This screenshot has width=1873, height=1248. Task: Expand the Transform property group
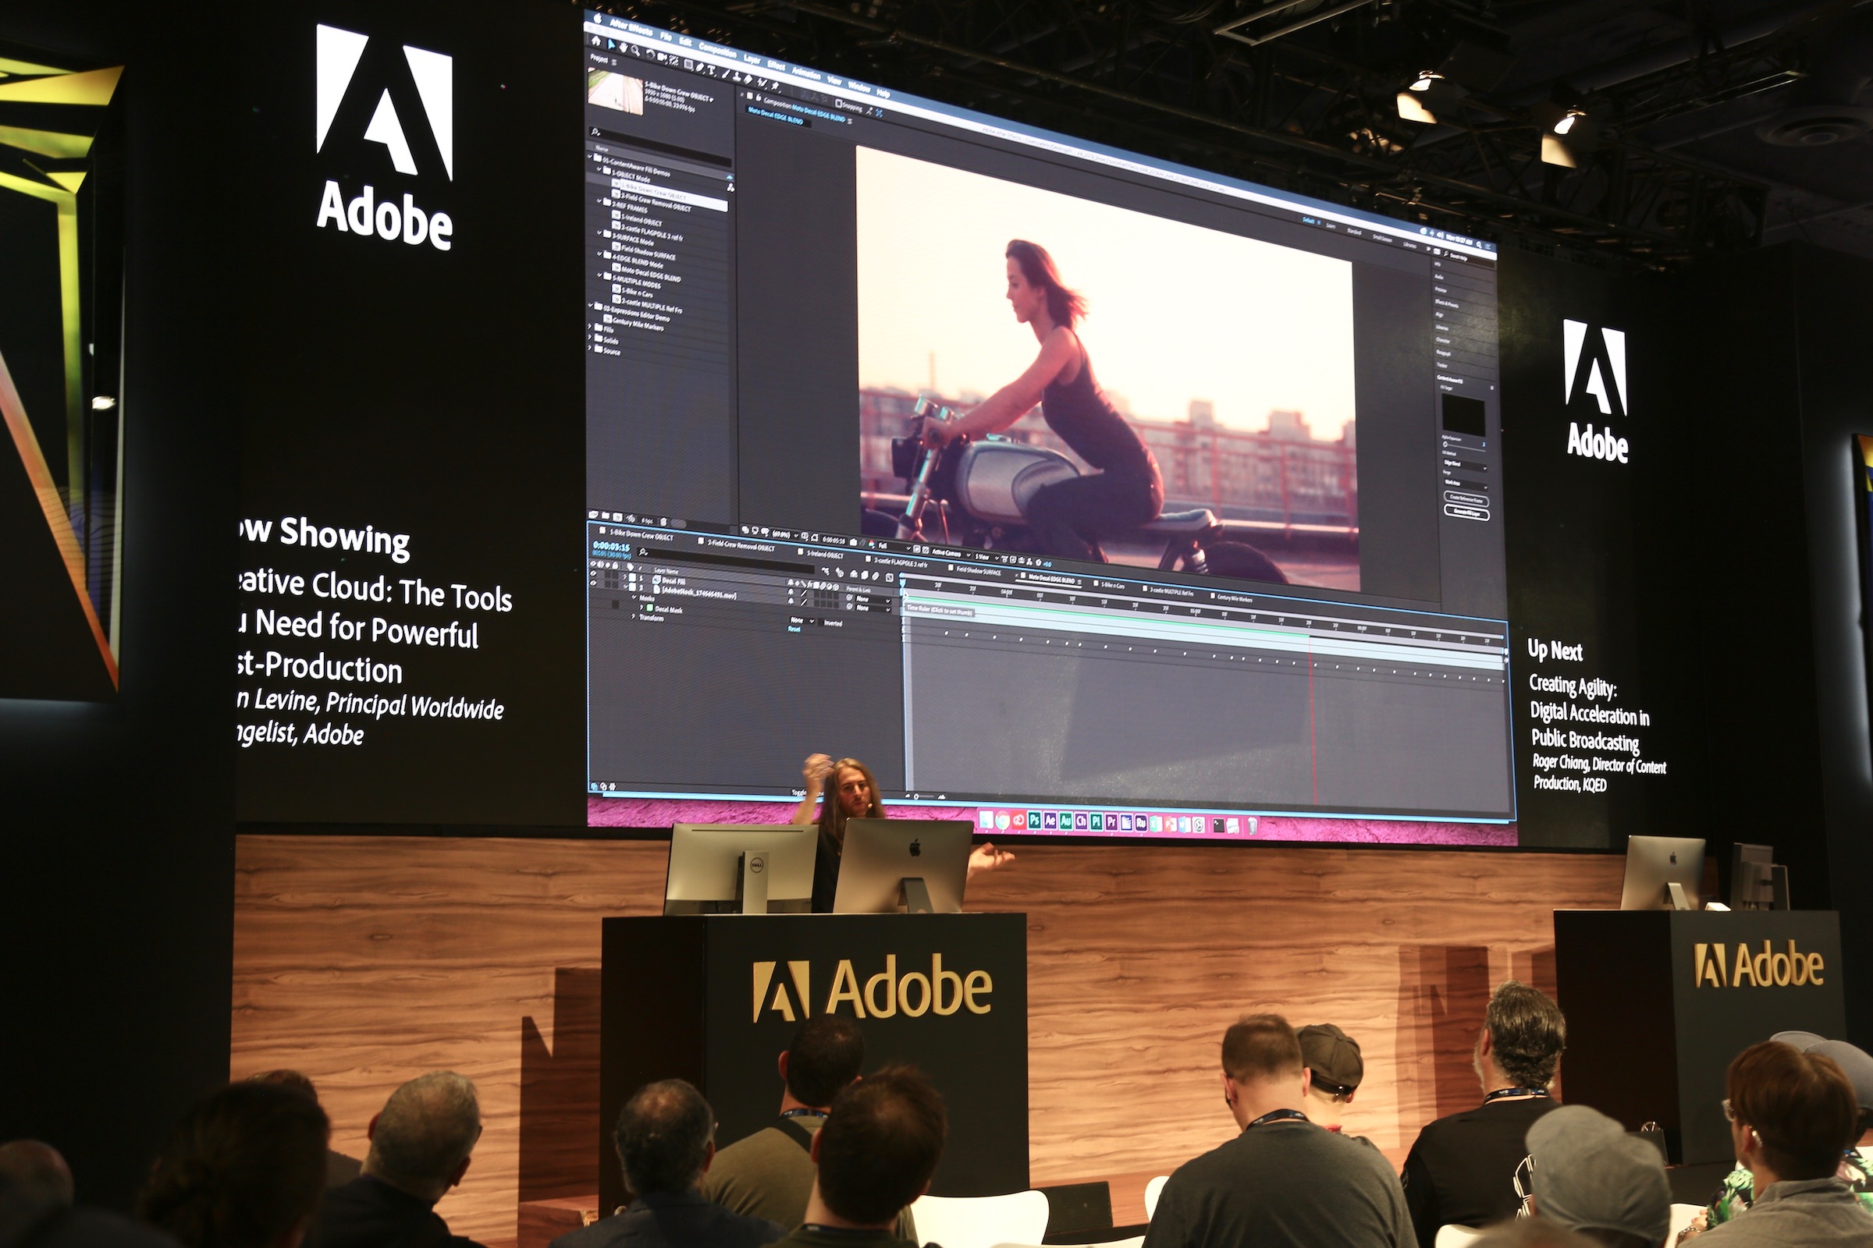click(x=634, y=616)
